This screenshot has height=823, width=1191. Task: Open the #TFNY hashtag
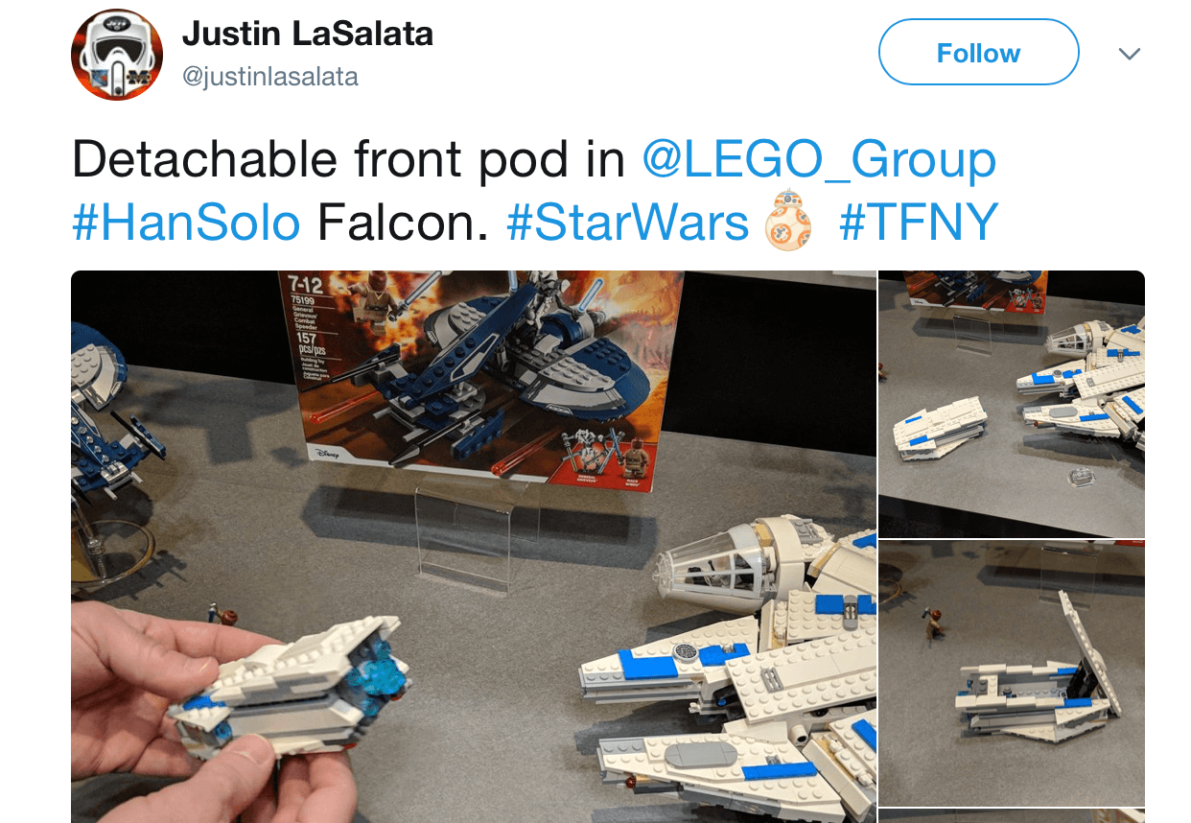click(x=919, y=223)
